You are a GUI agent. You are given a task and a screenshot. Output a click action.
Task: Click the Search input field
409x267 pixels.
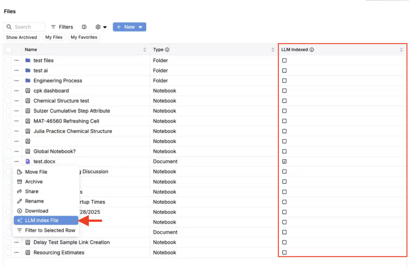click(24, 27)
